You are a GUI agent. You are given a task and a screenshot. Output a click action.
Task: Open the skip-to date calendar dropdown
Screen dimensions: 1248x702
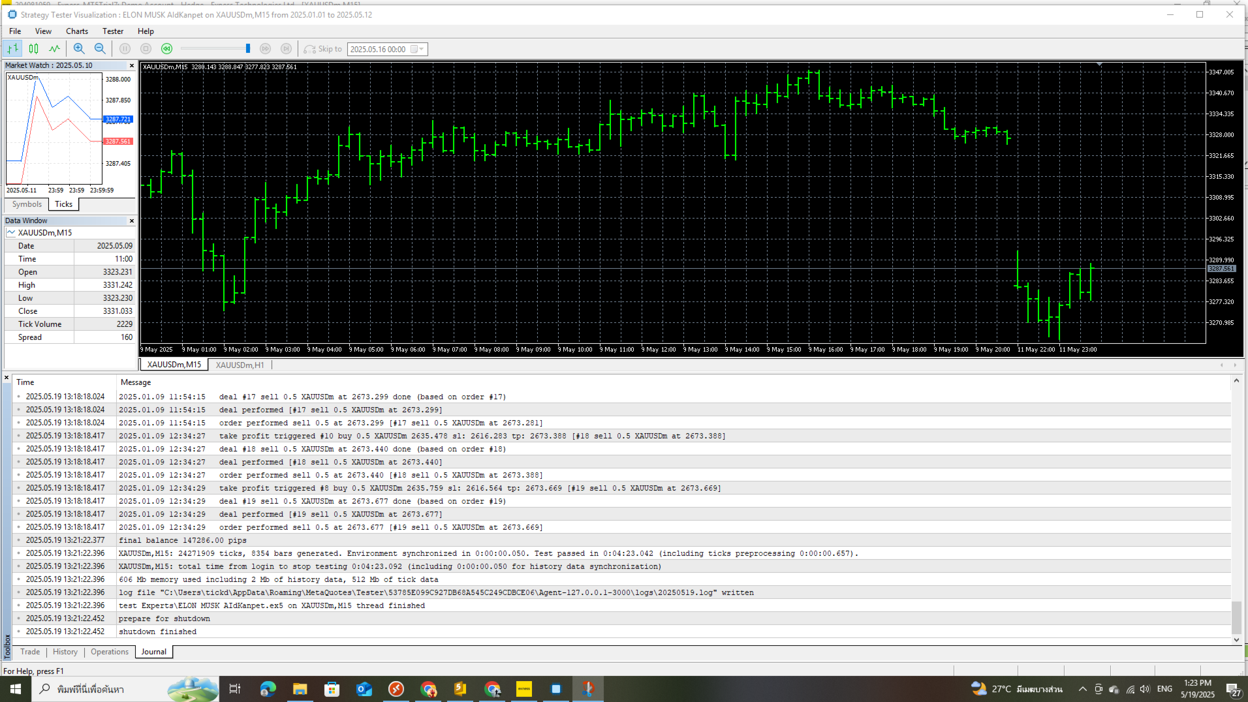418,49
